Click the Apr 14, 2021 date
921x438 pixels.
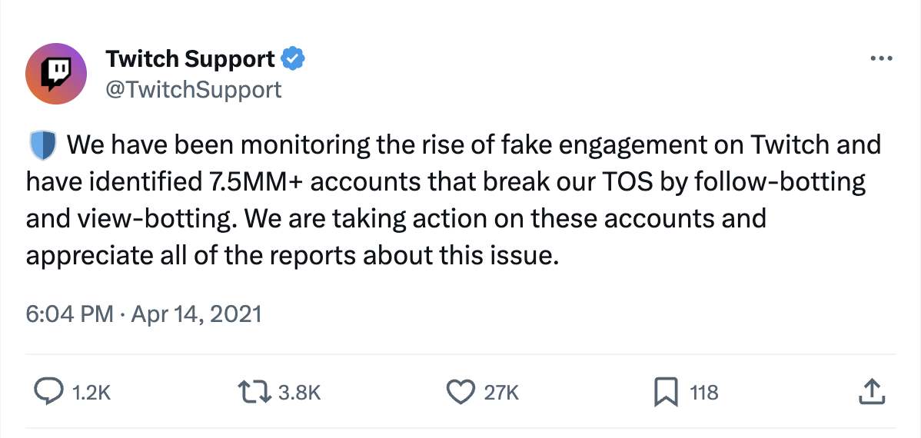pyautogui.click(x=196, y=314)
